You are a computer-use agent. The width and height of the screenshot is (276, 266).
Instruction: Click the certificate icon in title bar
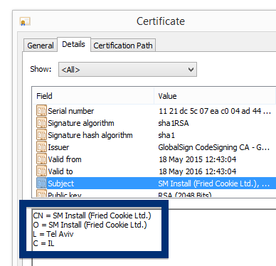(x=25, y=22)
